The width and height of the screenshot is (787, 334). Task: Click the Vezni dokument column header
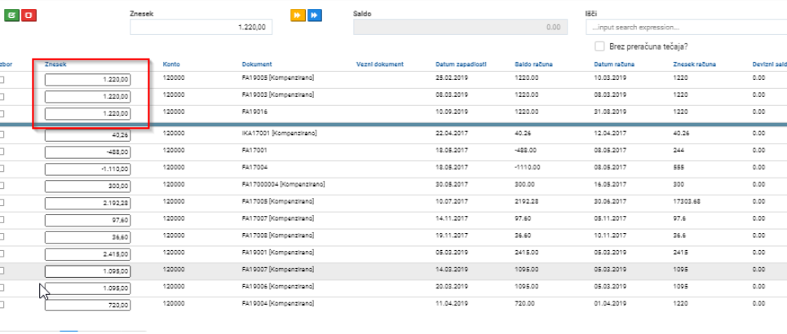tap(380, 64)
